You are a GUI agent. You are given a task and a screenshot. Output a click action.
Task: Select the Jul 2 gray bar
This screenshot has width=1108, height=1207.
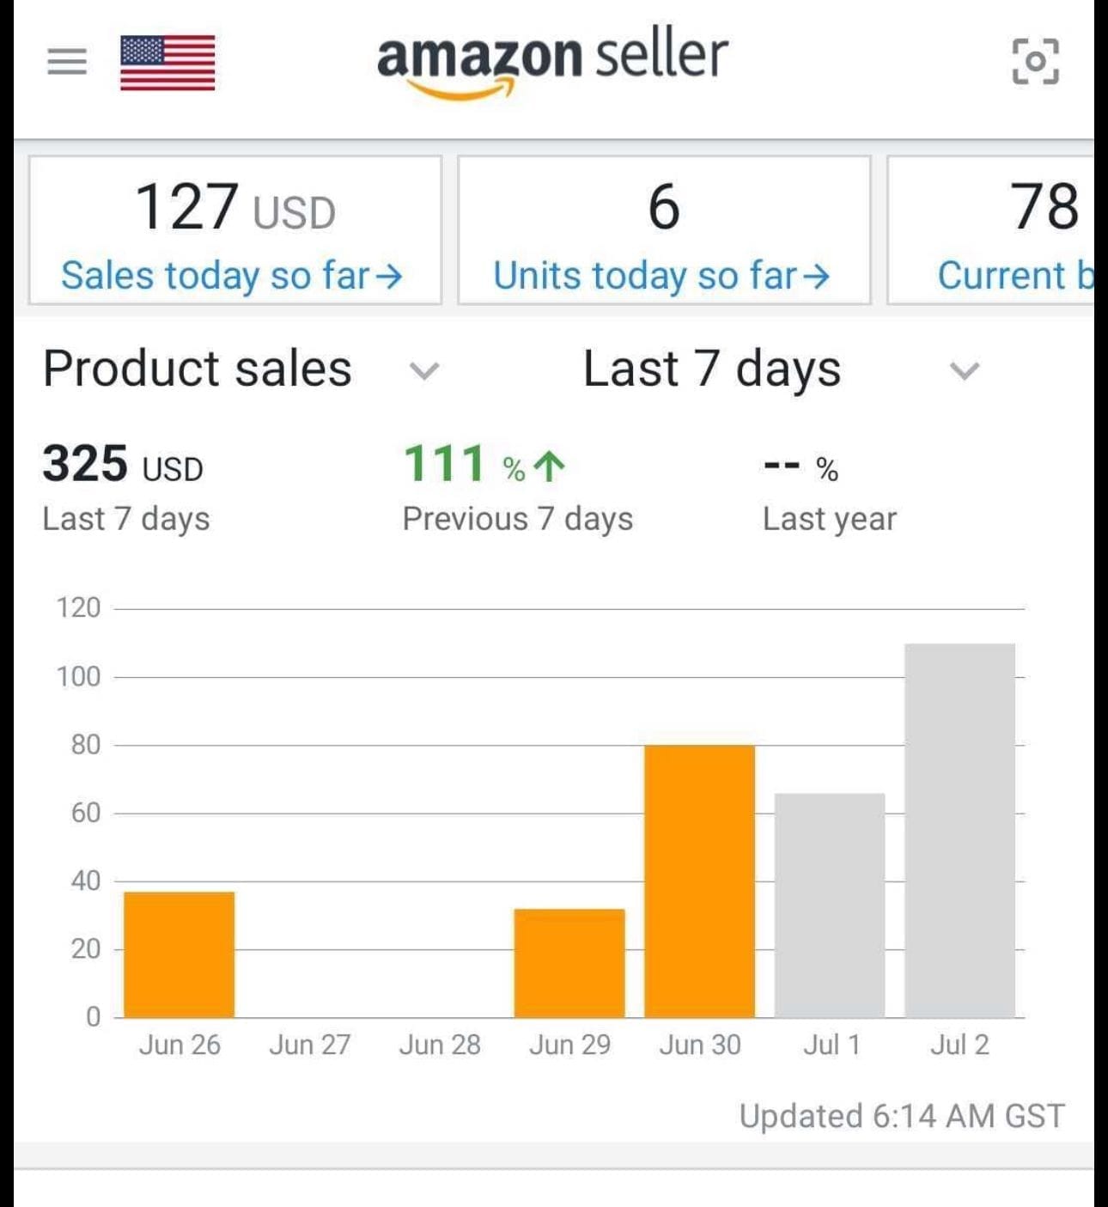pos(959,830)
